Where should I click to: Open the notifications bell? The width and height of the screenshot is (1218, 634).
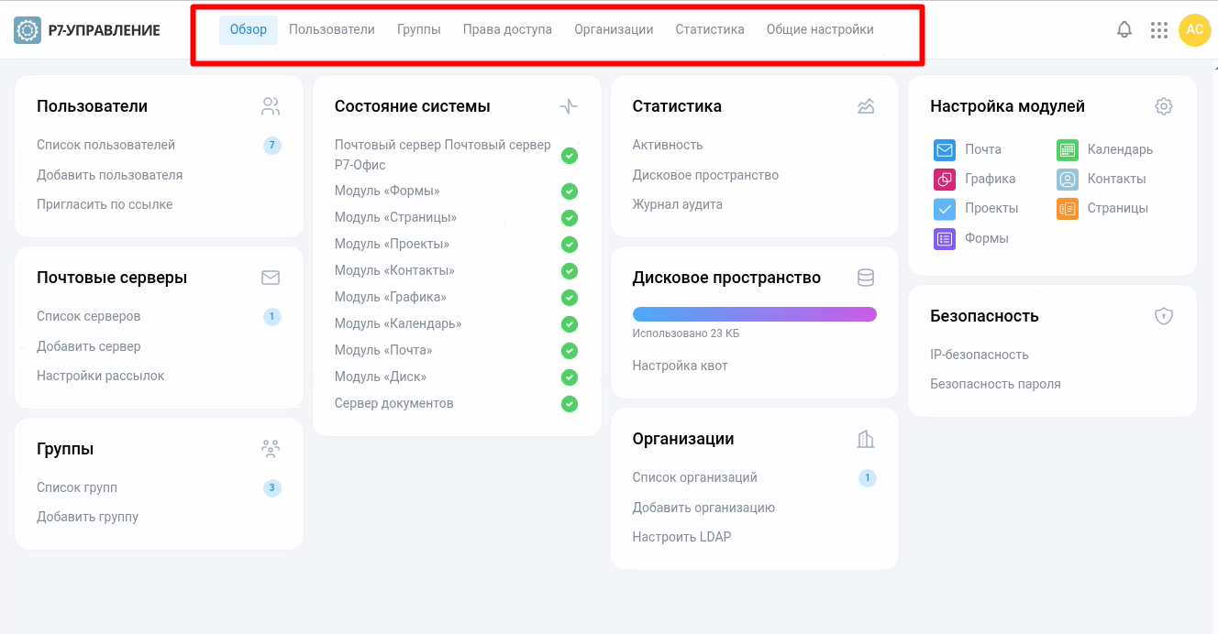point(1124,29)
